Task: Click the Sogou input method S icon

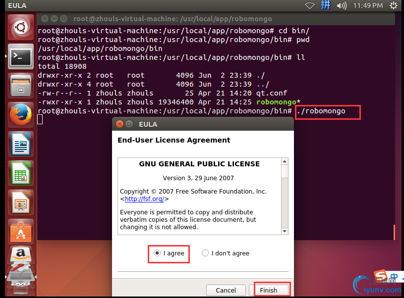Action: pyautogui.click(x=381, y=275)
